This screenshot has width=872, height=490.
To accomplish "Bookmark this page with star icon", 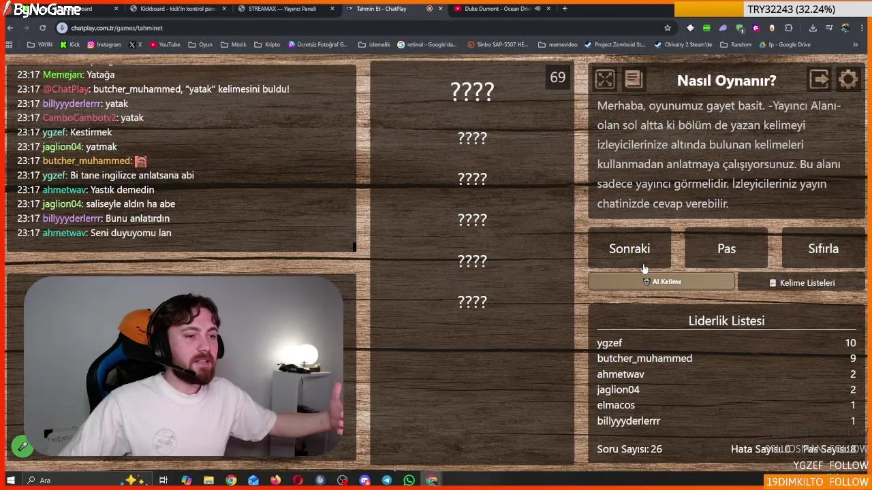I will tap(667, 28).
